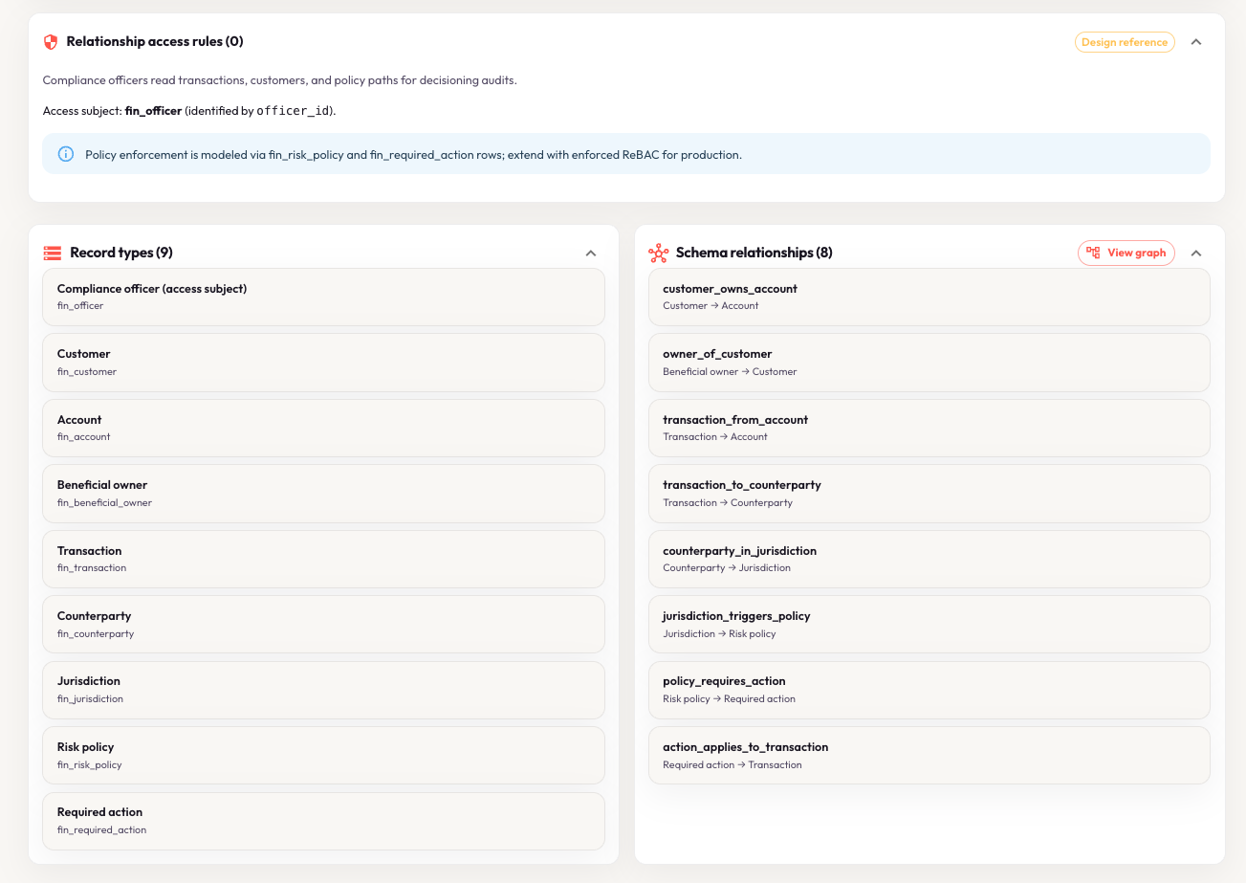Viewport: 1246px width, 883px height.
Task: Open the View graph button
Action: click(x=1126, y=253)
